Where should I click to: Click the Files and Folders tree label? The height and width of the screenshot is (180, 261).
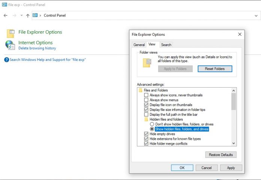coord(156,90)
